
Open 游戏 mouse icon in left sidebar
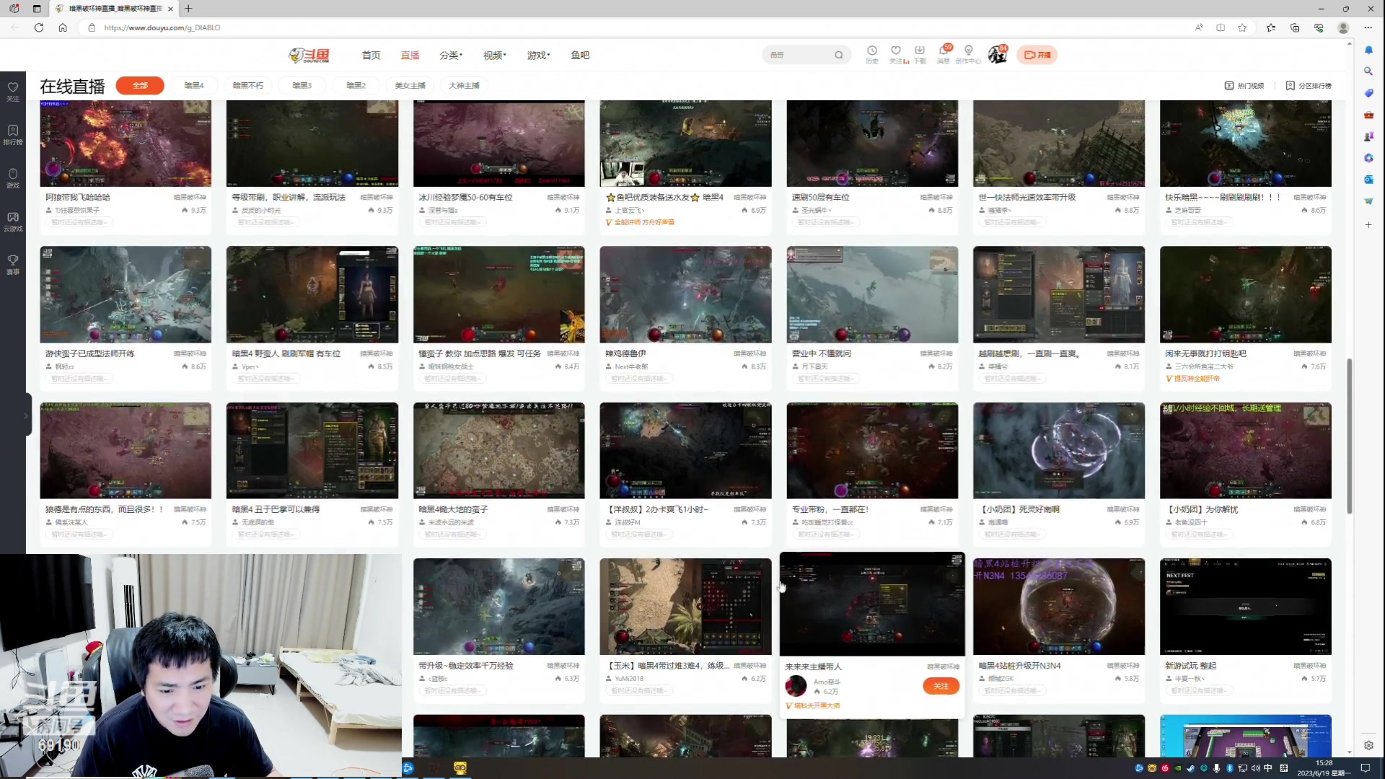pos(13,177)
